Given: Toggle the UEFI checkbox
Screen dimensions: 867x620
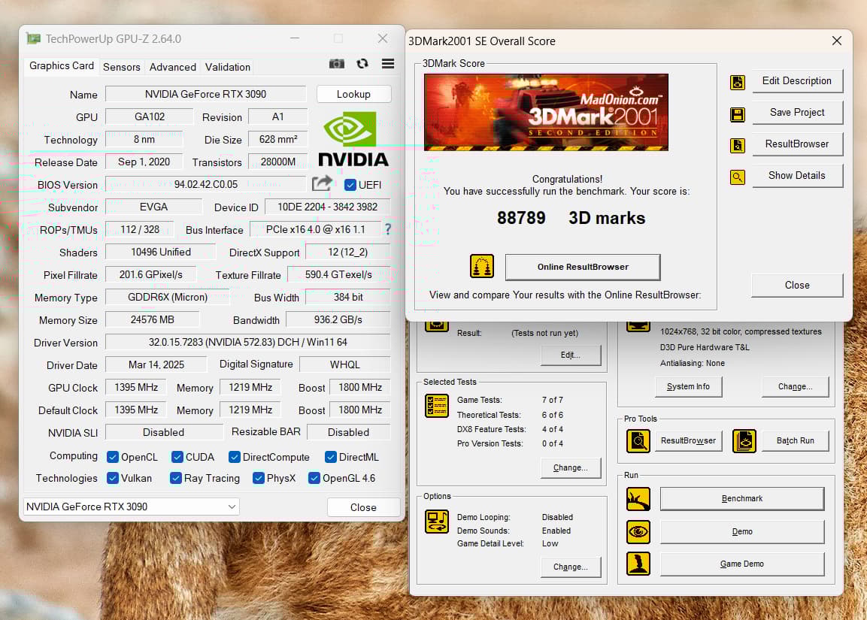Looking at the screenshot, I should click(x=350, y=185).
